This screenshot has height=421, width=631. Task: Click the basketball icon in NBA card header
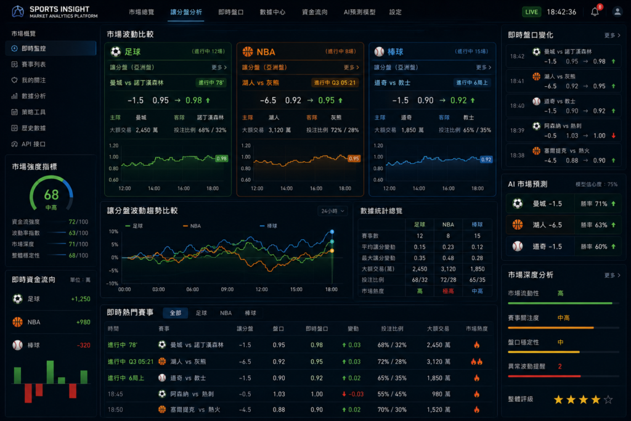248,52
